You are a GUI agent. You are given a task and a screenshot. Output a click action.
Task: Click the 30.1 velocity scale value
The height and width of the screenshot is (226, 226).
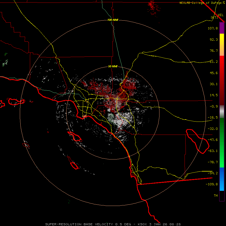(x=214, y=84)
